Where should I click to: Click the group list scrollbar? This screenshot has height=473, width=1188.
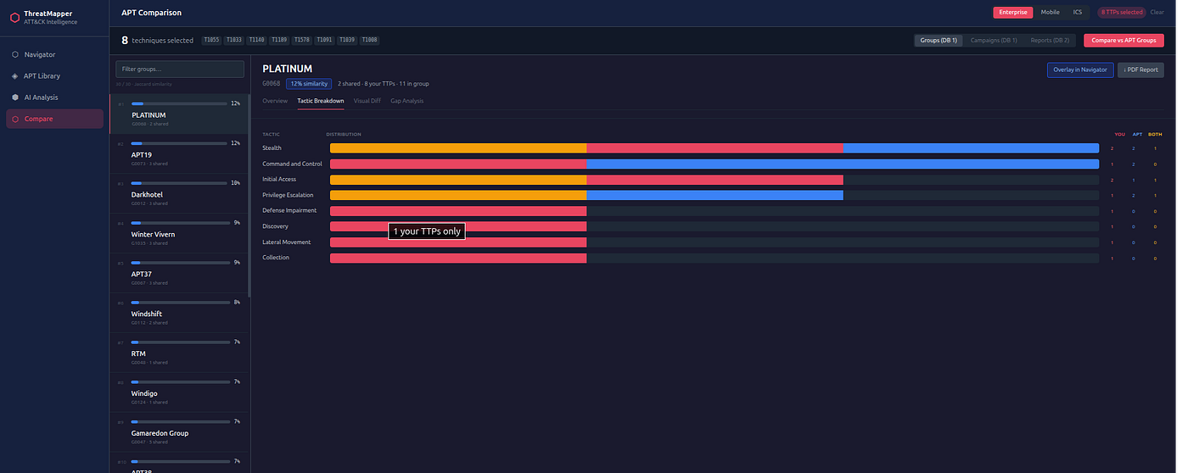click(x=249, y=195)
